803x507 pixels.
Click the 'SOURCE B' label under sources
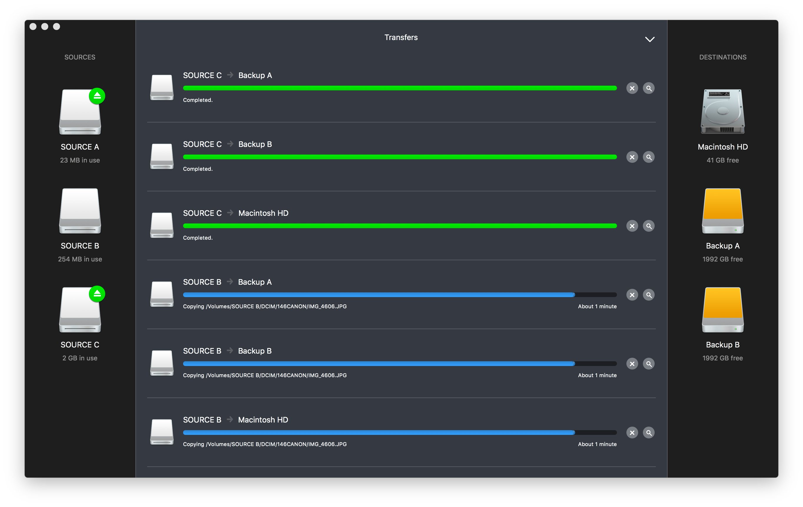tap(80, 246)
